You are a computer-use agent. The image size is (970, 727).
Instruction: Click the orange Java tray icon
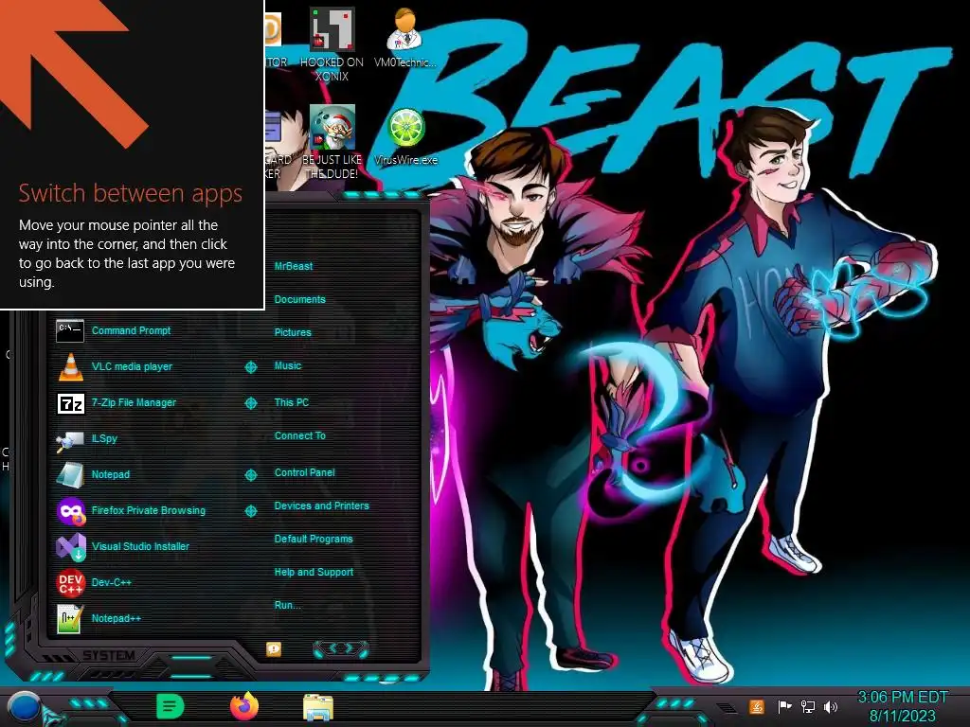click(x=757, y=706)
